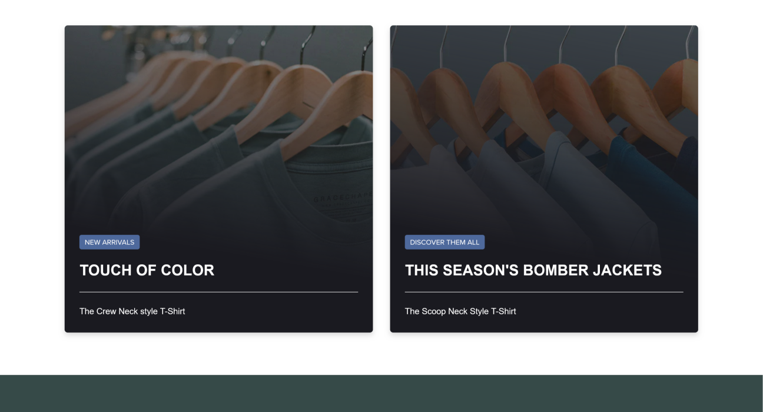Viewport: 763px width, 412px height.
Task: Click the dark green footer band
Action: tap(381, 394)
